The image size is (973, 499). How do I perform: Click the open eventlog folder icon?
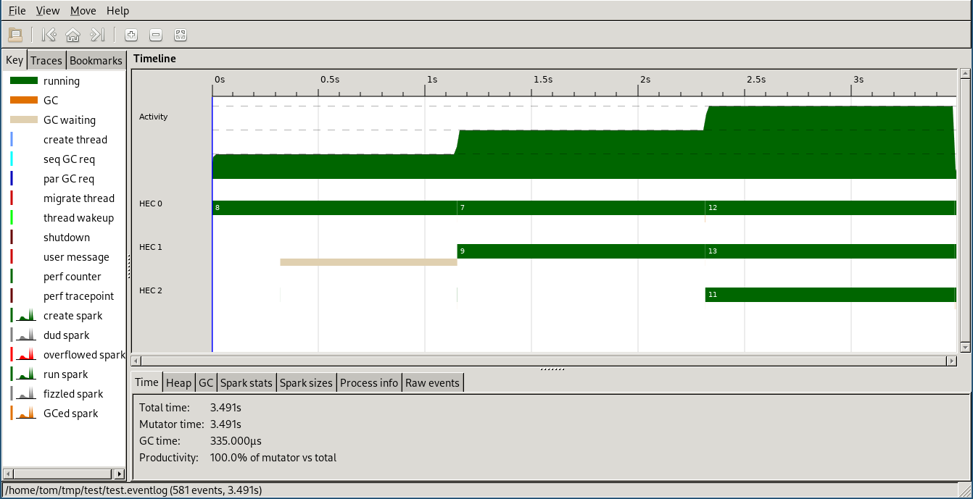click(15, 34)
